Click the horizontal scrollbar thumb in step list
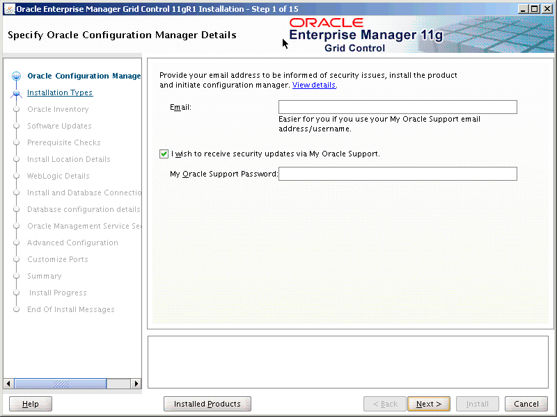 click(61, 384)
